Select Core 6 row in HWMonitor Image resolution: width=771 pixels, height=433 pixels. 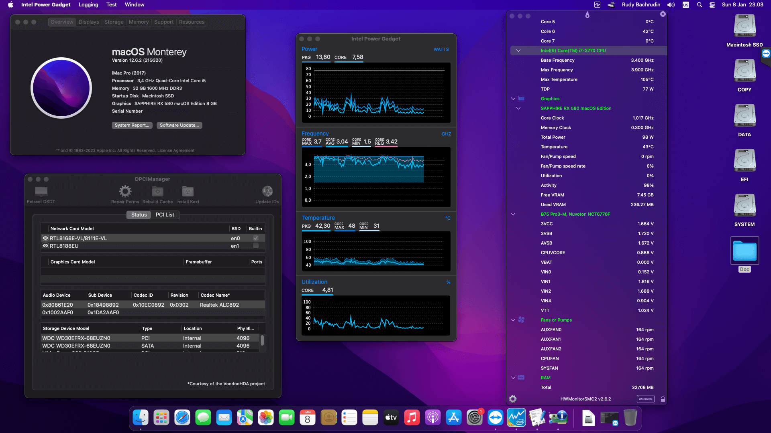pos(588,31)
